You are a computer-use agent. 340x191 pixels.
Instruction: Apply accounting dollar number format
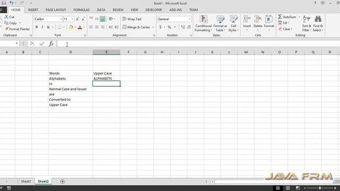click(x=160, y=27)
